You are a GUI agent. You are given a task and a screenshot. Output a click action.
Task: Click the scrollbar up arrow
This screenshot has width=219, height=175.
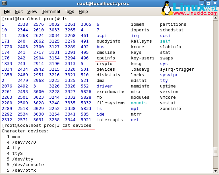(215, 18)
